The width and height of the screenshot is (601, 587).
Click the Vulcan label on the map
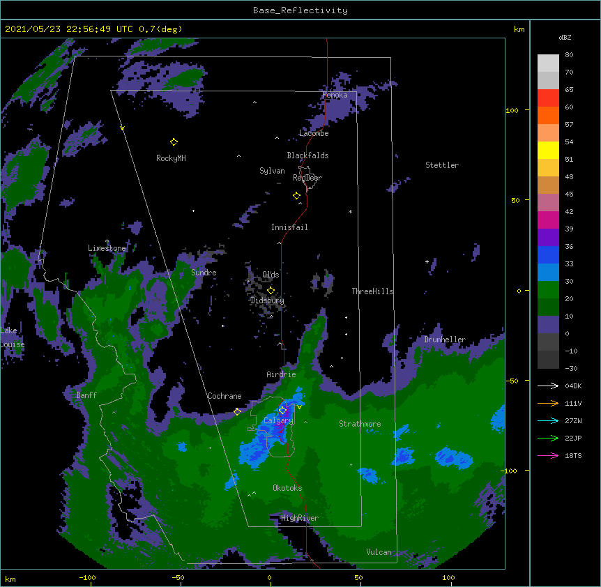tap(379, 552)
